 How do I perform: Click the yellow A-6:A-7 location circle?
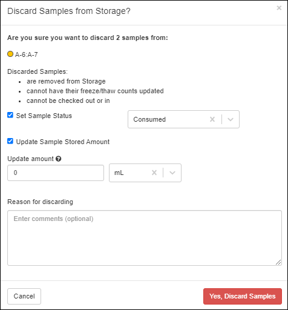(x=10, y=54)
